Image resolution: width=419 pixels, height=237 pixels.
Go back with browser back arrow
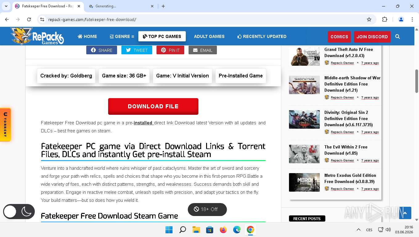coord(7,19)
